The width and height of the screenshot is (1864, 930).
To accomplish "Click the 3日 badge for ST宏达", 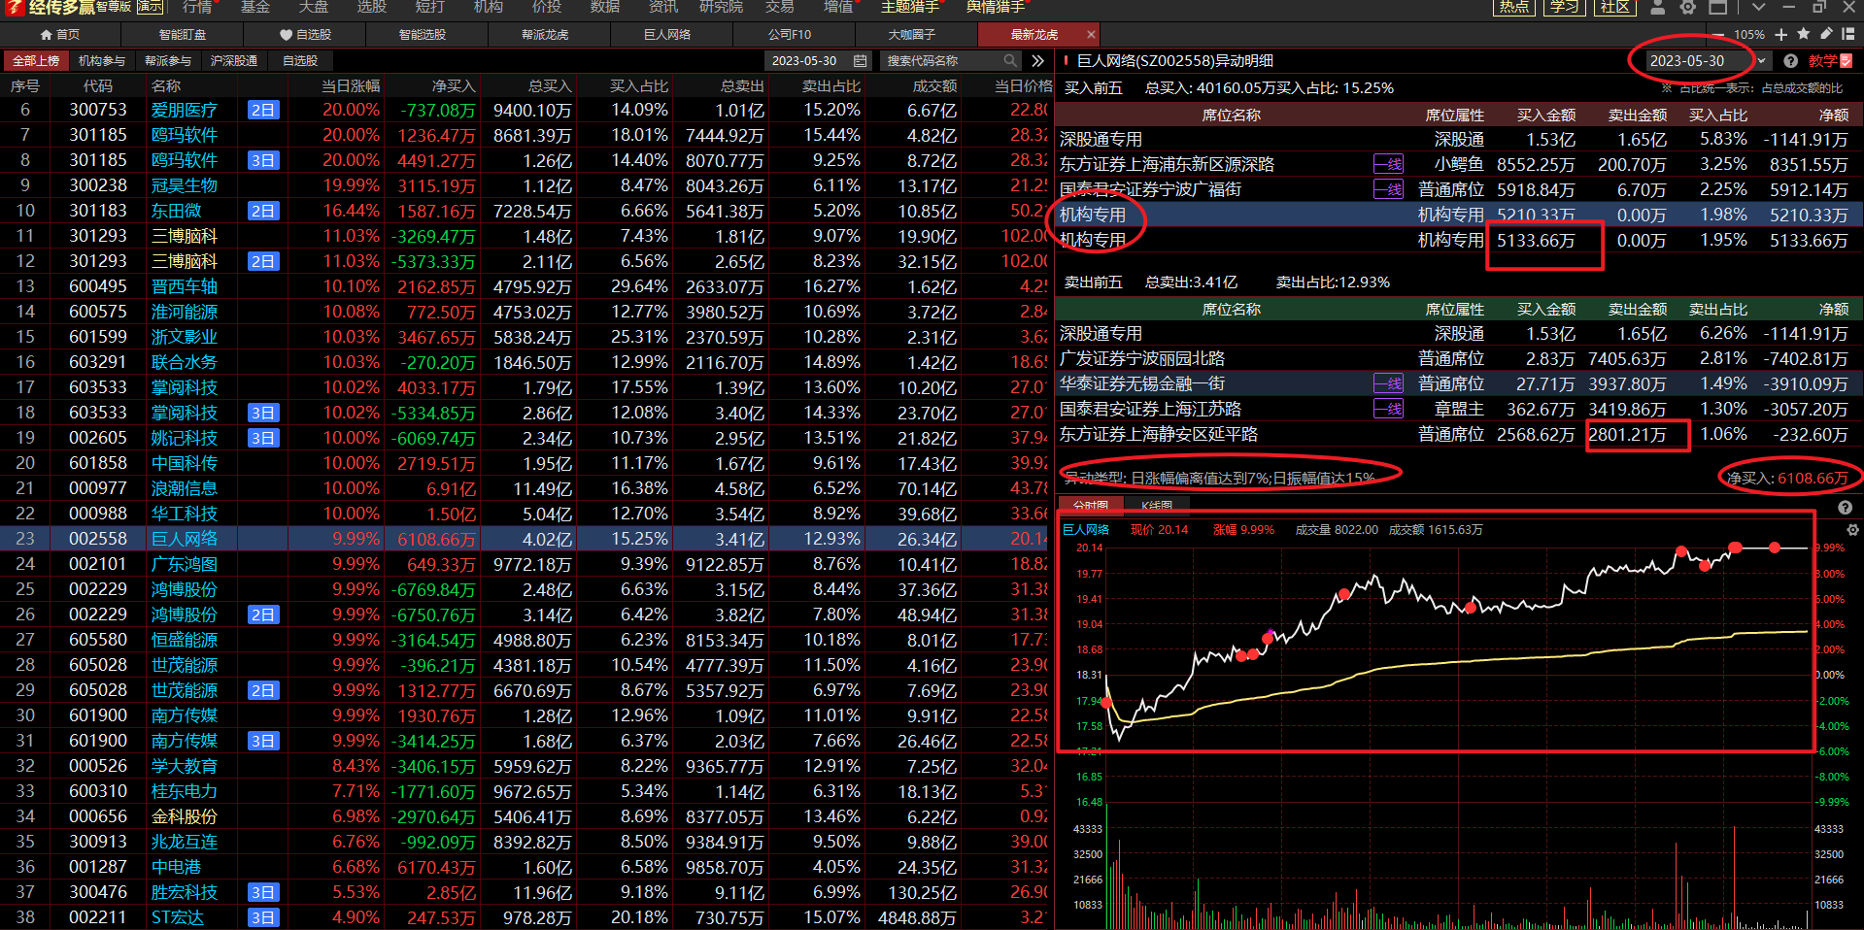I will (263, 917).
